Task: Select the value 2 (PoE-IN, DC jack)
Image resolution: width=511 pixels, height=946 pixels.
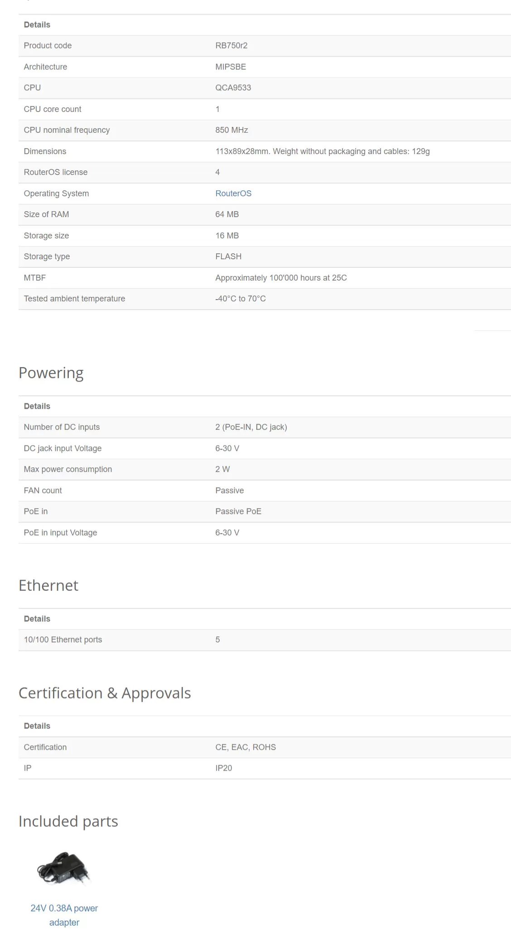Action: point(251,427)
